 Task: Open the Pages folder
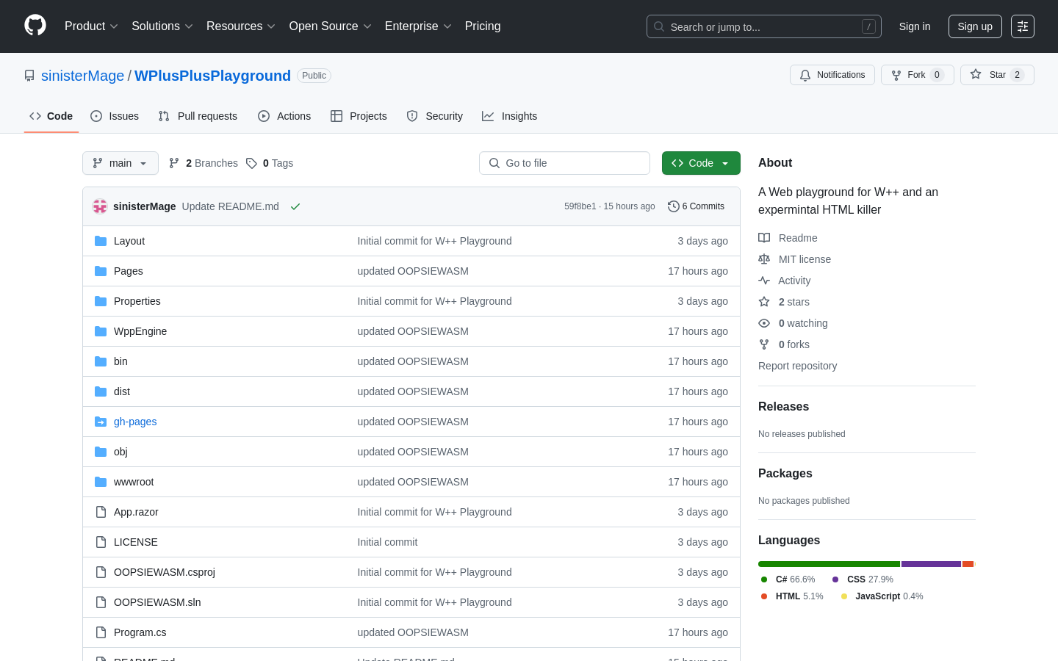[129, 271]
